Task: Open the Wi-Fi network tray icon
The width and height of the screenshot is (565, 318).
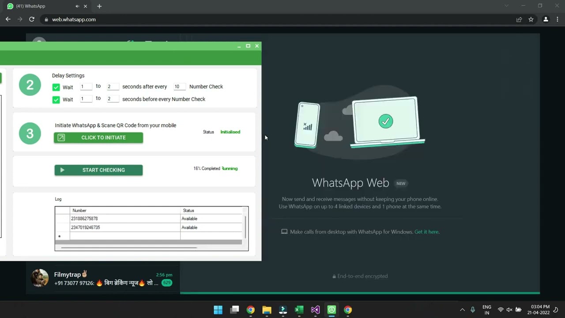Action: 501,310
